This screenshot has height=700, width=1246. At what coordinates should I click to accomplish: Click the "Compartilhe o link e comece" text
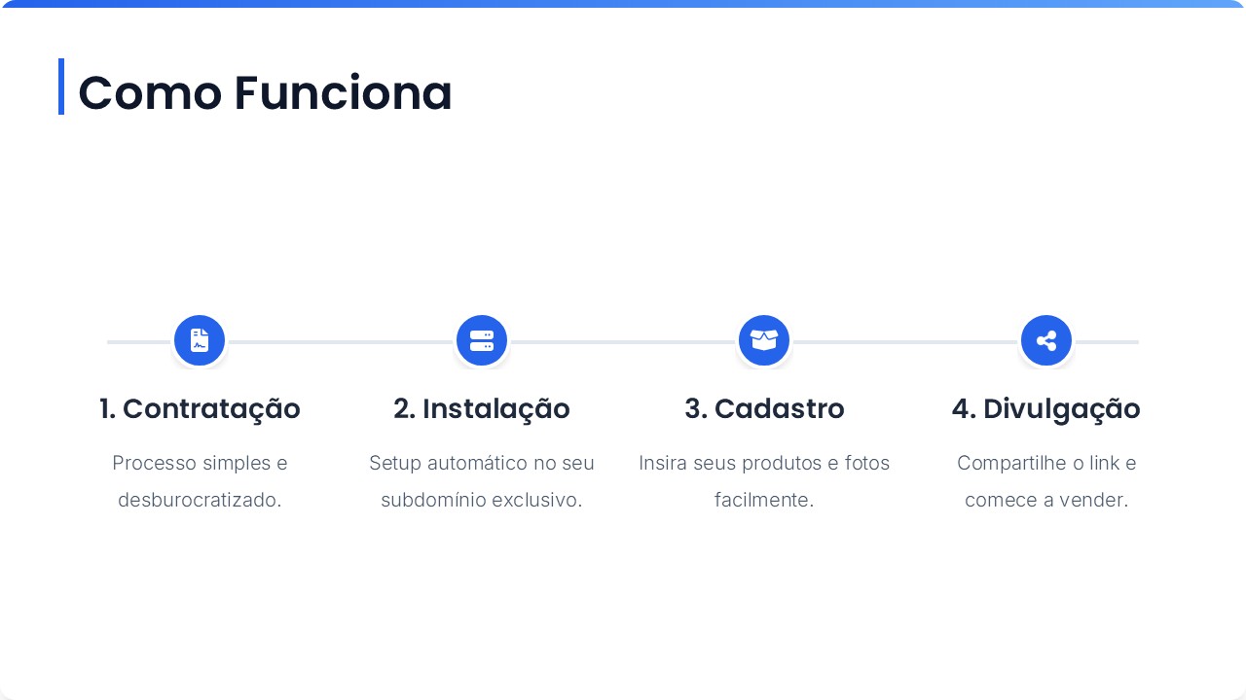[1046, 481]
